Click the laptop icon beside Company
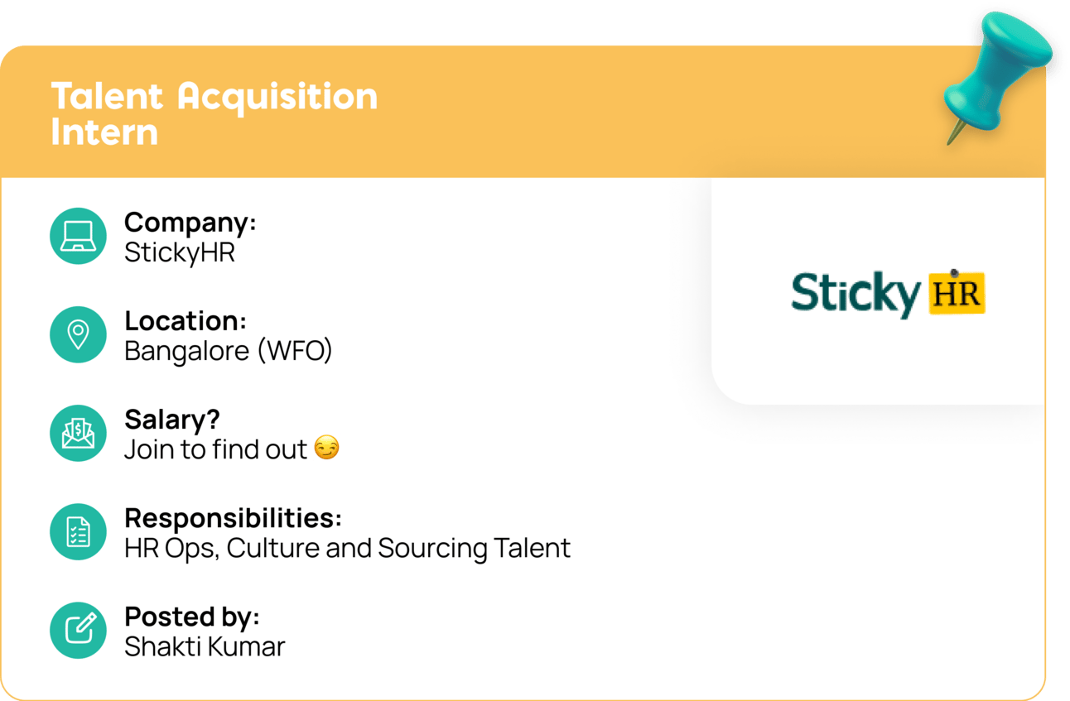 (78, 236)
